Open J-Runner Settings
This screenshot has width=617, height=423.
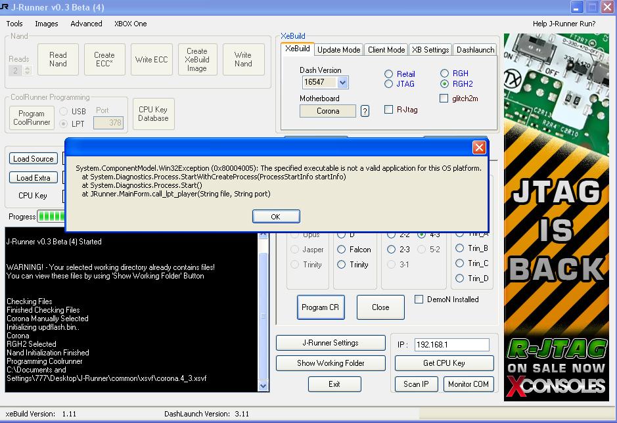pos(331,343)
